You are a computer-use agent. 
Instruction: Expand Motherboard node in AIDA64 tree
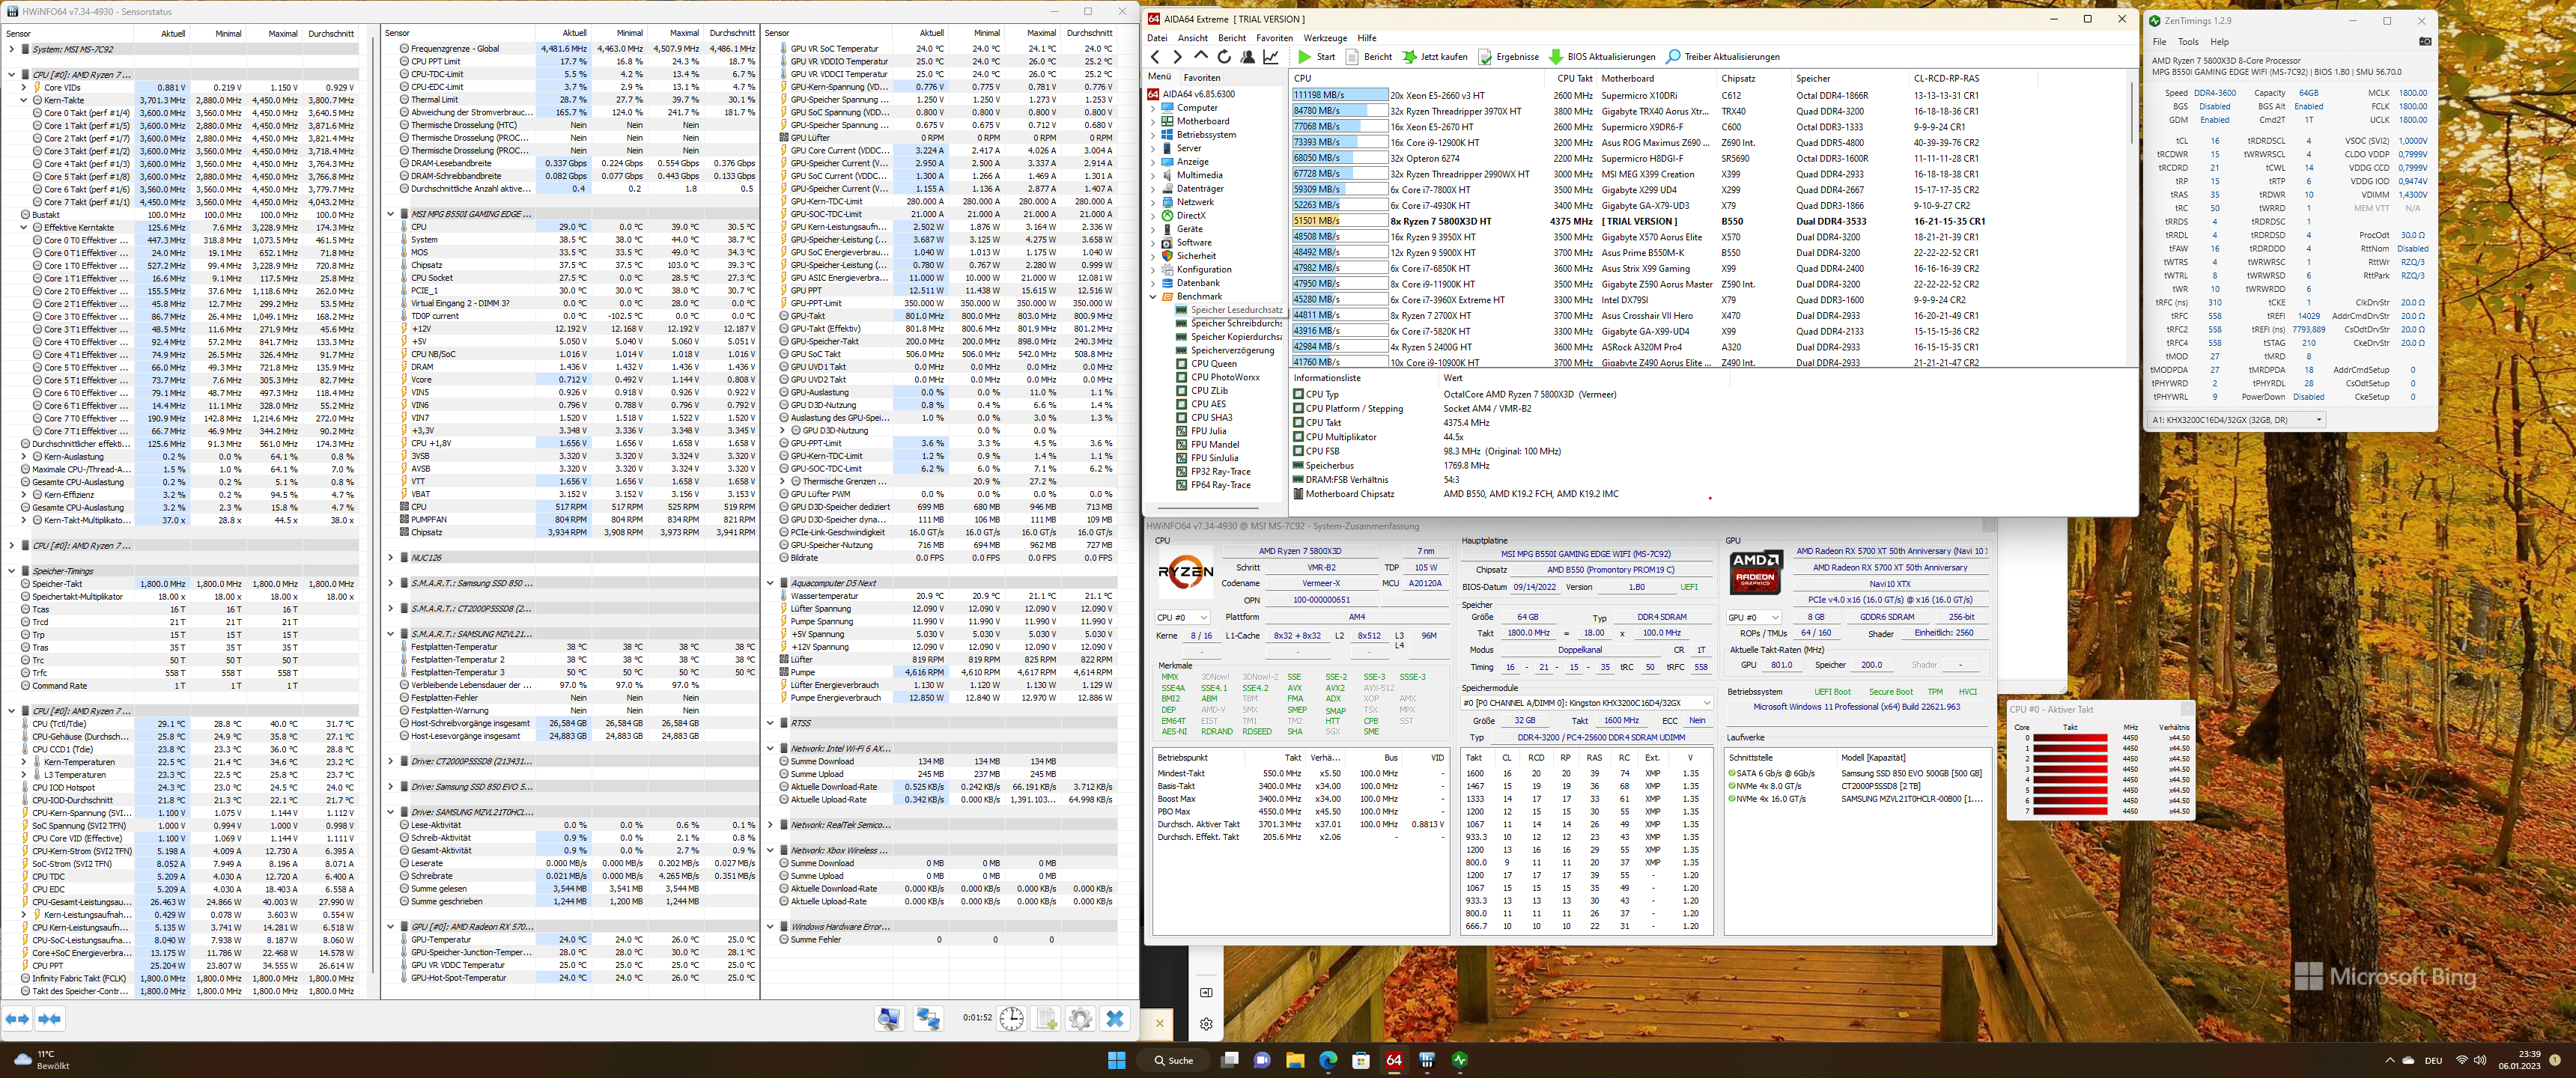click(1153, 121)
